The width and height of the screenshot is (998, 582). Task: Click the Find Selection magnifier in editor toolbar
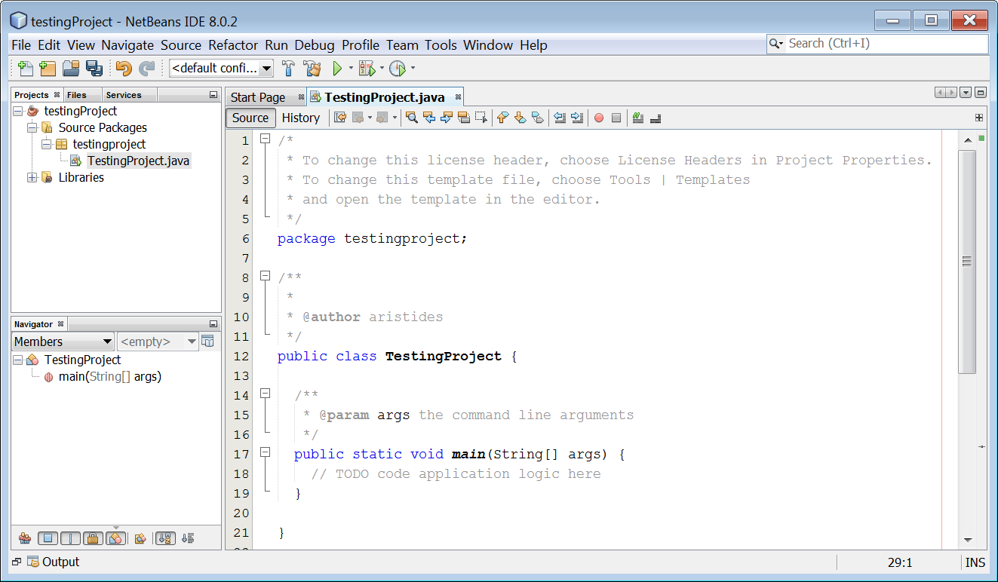point(411,118)
